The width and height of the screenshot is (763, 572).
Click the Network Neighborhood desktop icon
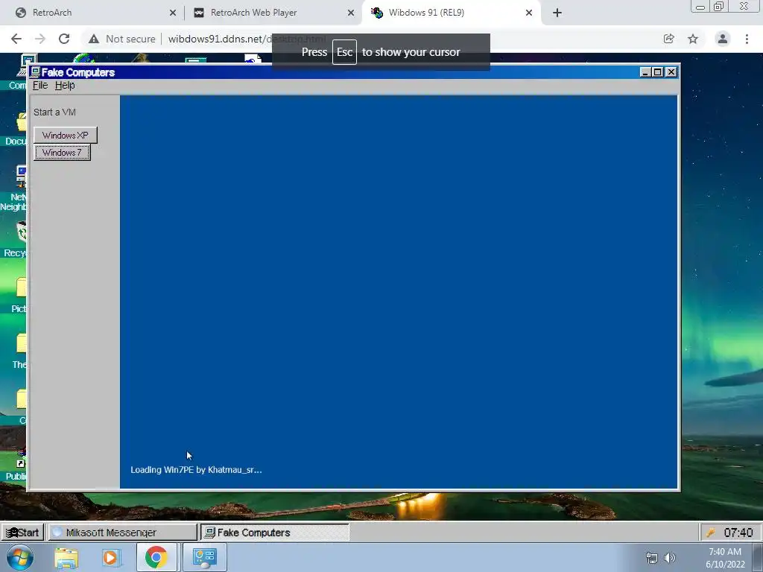point(20,177)
